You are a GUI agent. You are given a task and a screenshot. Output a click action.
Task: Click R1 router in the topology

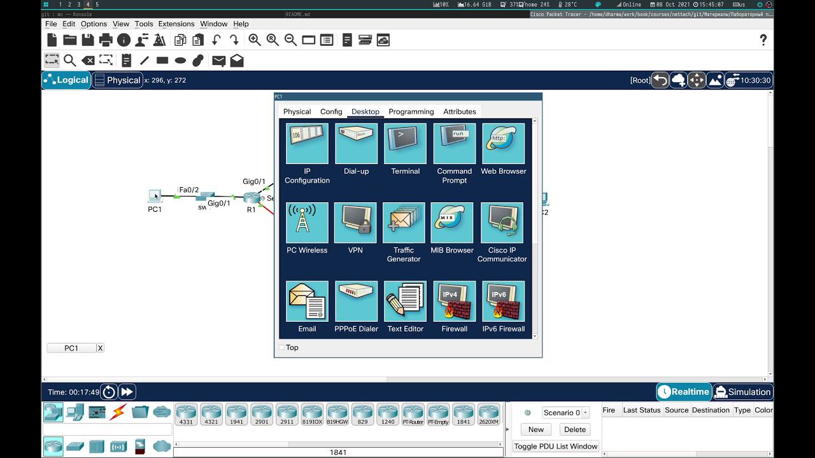point(252,198)
